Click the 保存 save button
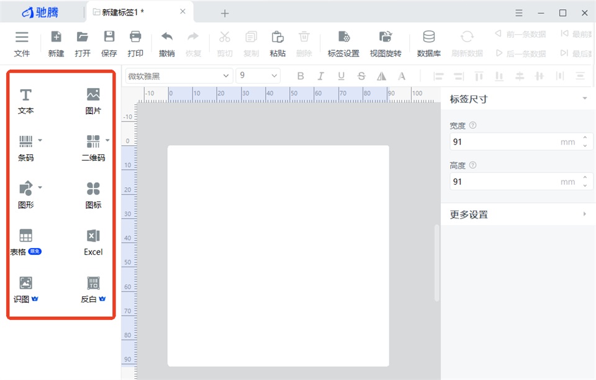This screenshot has height=380, width=596. pyautogui.click(x=109, y=43)
